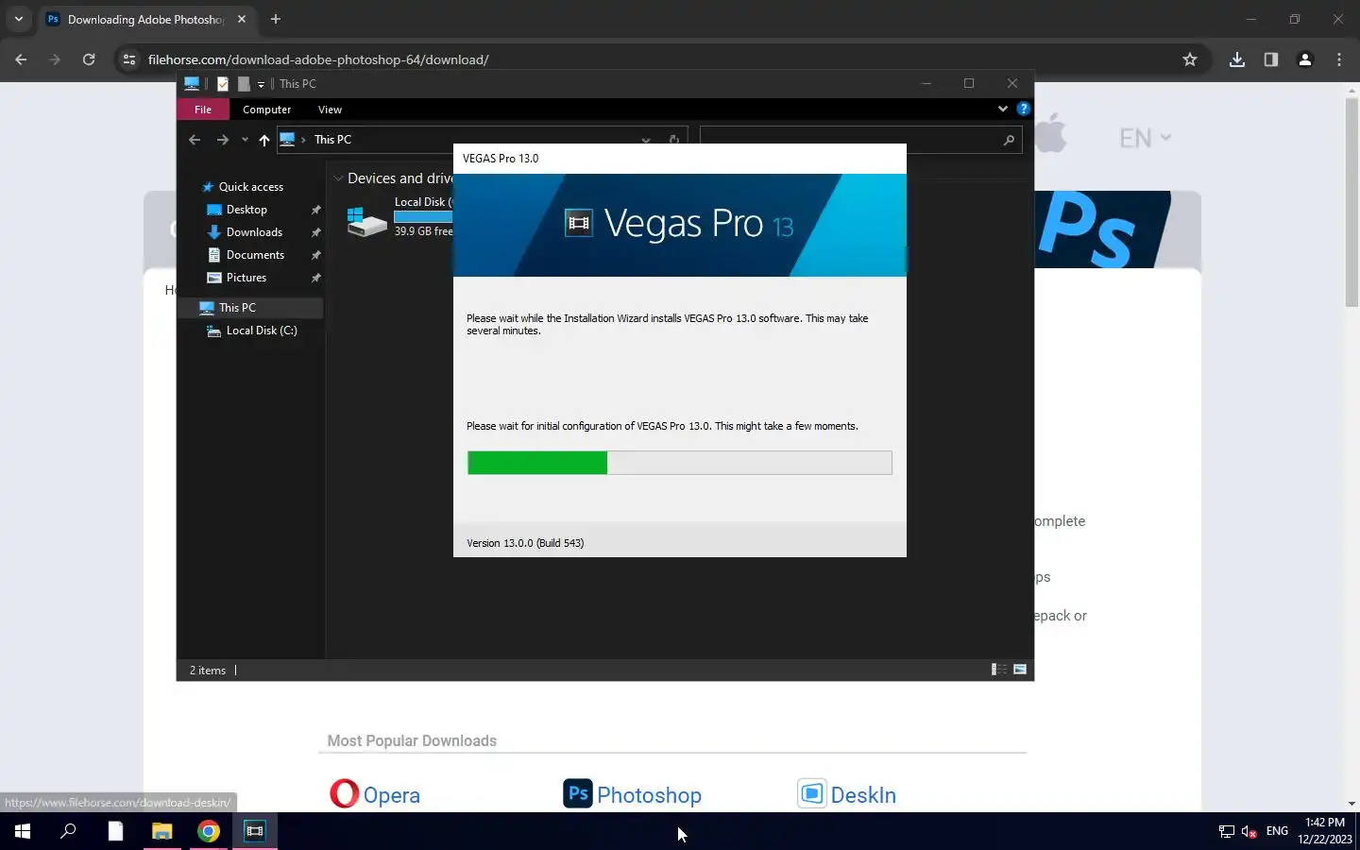The width and height of the screenshot is (1360, 850).
Task: Click the network tray icon
Action: [1226, 831]
